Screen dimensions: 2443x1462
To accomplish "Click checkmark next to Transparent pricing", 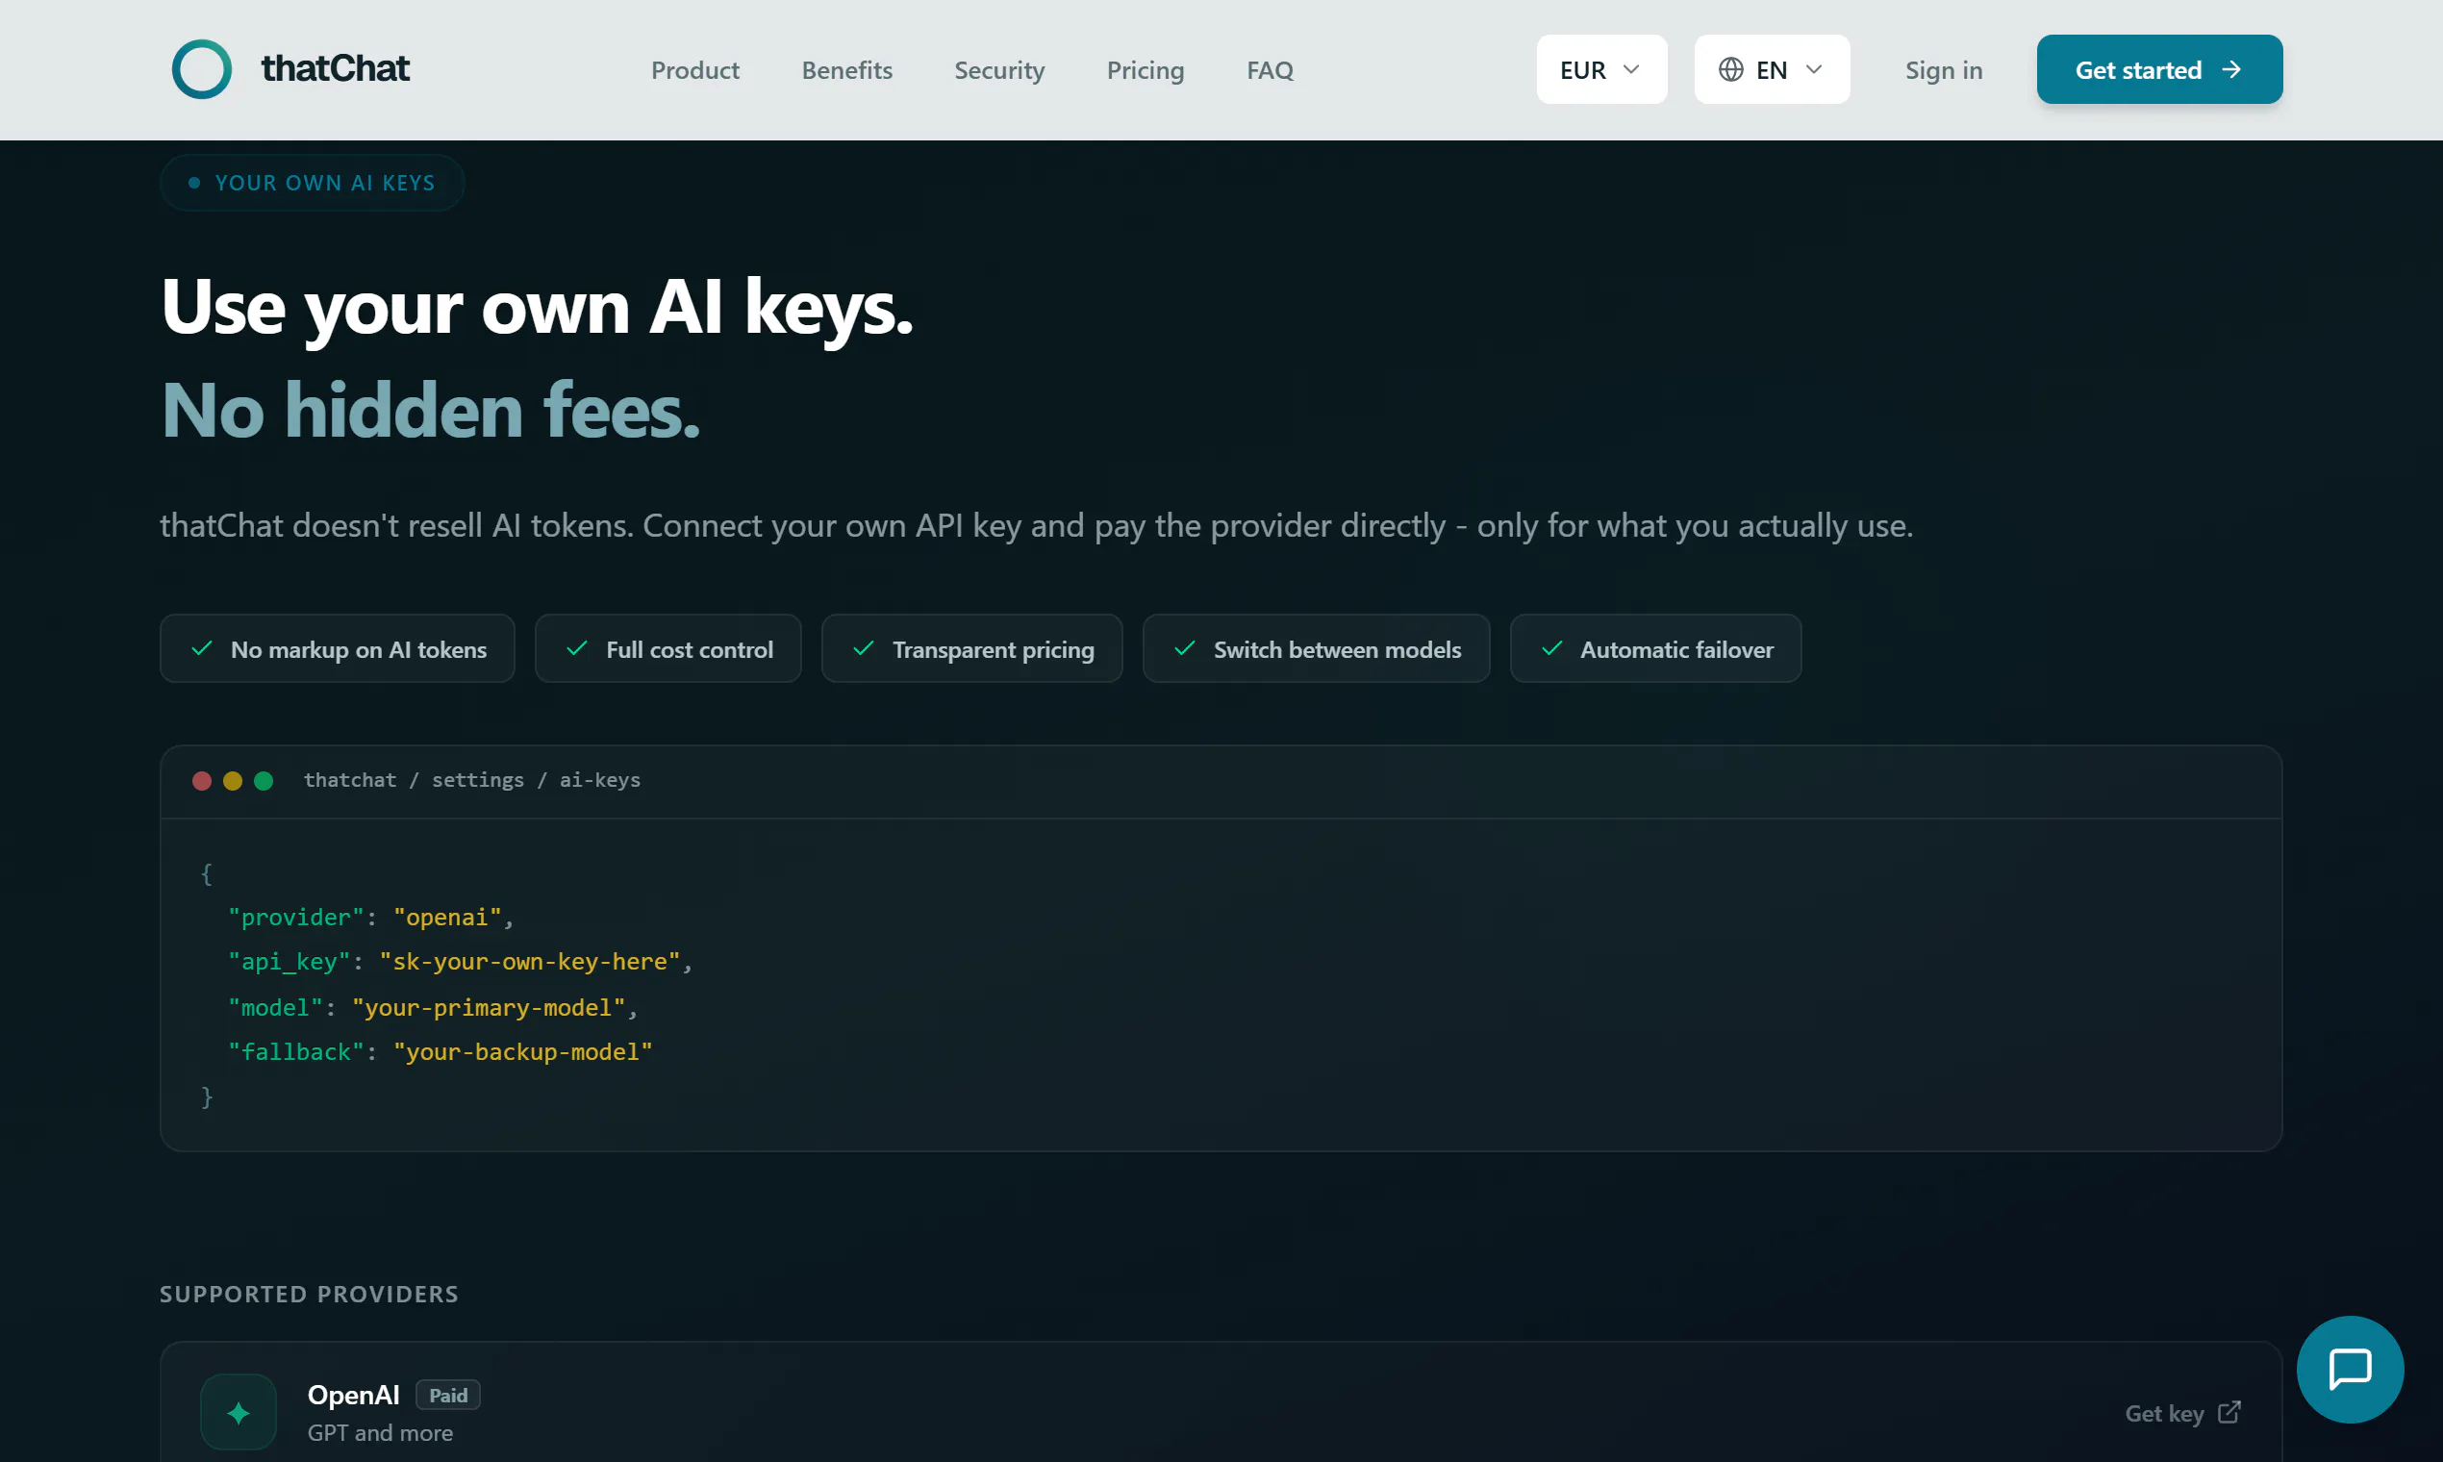I will tap(864, 648).
